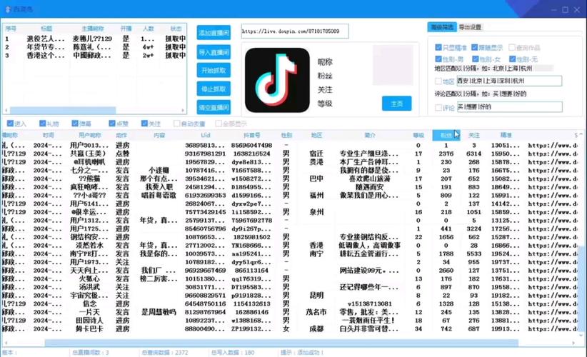The image size is (587, 357).
Task: Select the user row 共赢(玉美)
Action: 289,154
